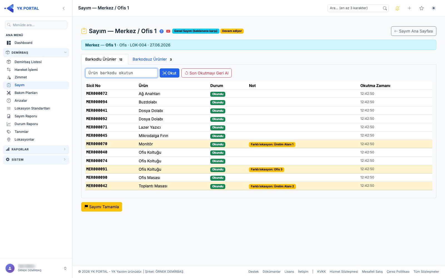445x278 pixels.
Task: Expand the SİSTEM section
Action: (36, 160)
